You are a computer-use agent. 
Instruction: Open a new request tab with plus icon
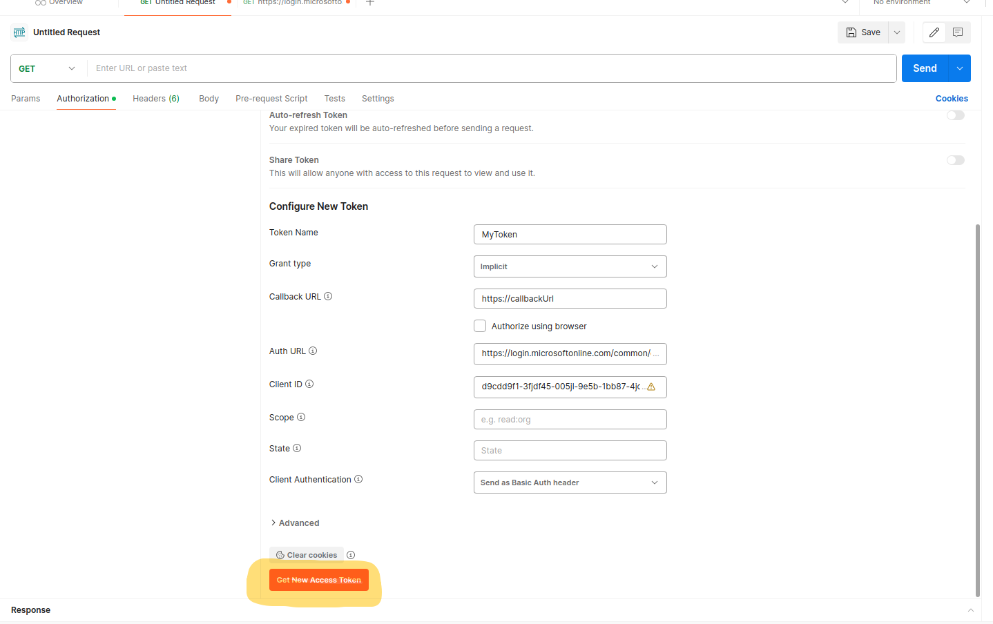tap(369, 3)
